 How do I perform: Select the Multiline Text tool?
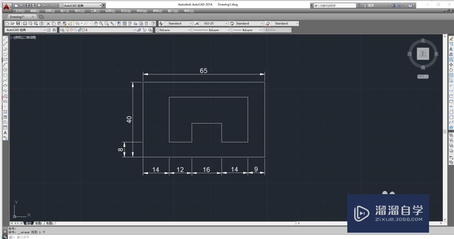coord(5,133)
